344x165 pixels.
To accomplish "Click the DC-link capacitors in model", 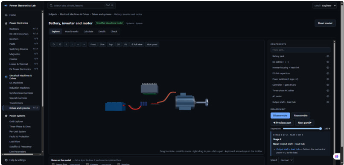I will pyautogui.click(x=144, y=104).
